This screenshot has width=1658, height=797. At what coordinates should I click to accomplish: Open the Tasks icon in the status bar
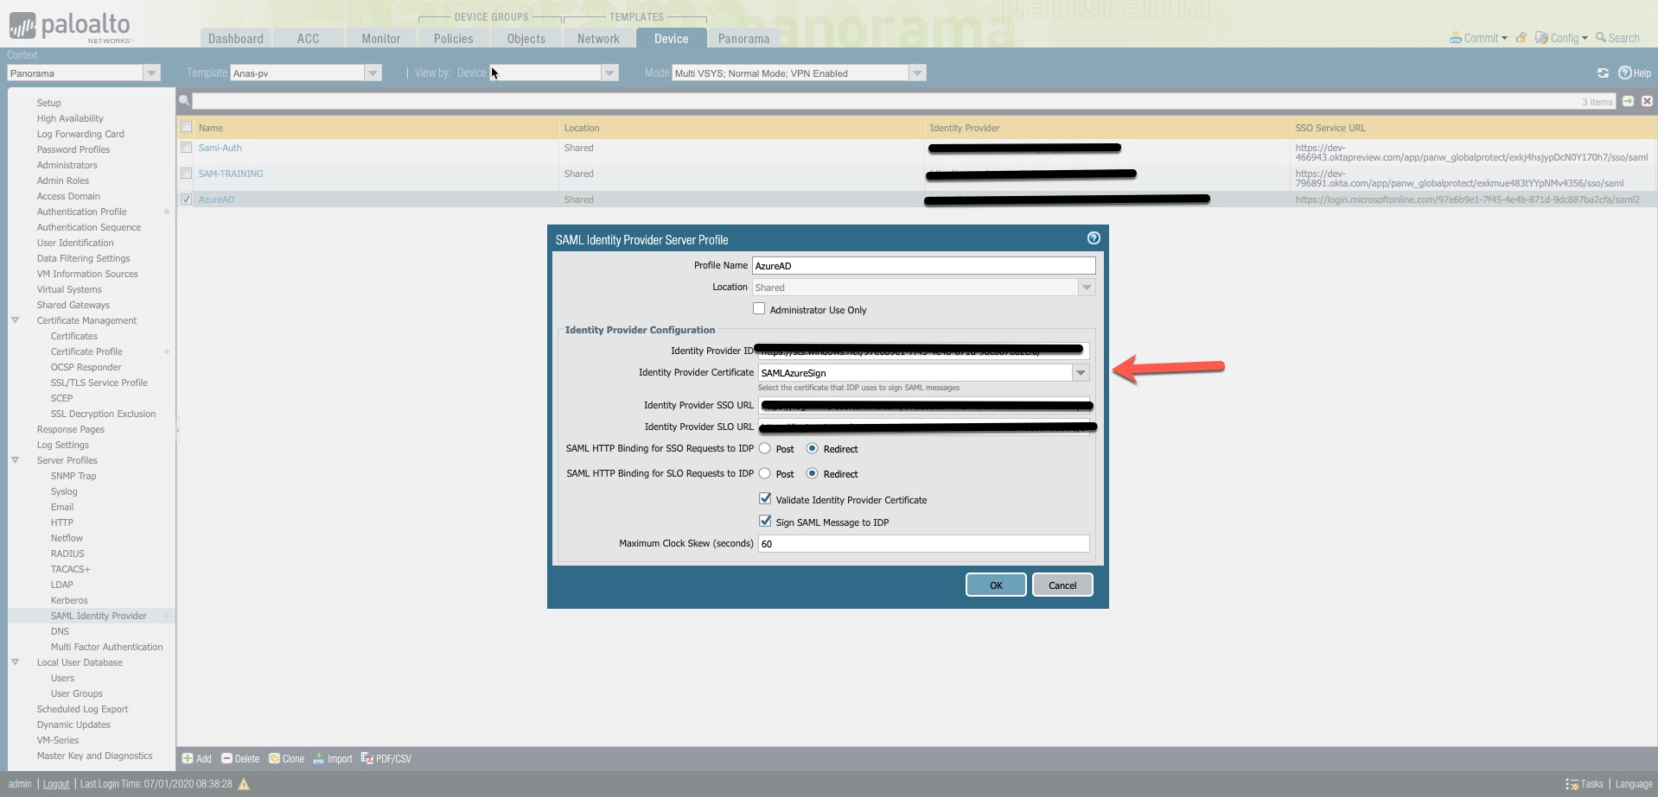point(1572,784)
